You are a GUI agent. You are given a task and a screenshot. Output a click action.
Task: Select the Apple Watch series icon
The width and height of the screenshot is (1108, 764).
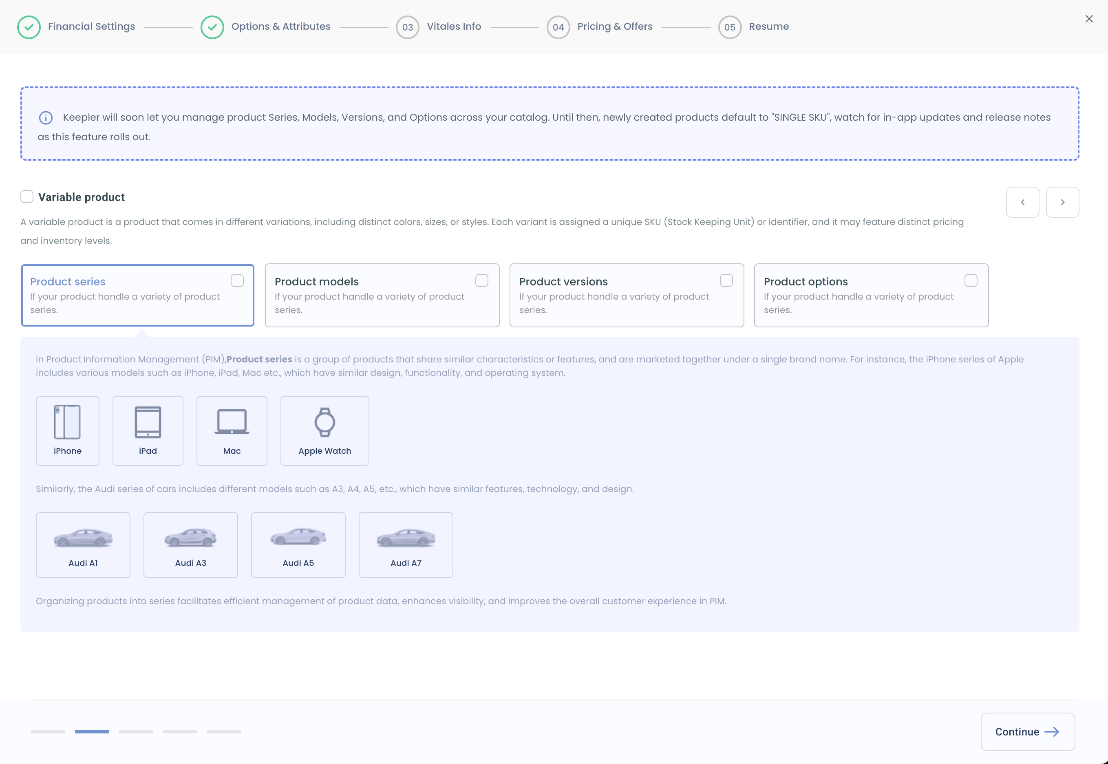324,430
